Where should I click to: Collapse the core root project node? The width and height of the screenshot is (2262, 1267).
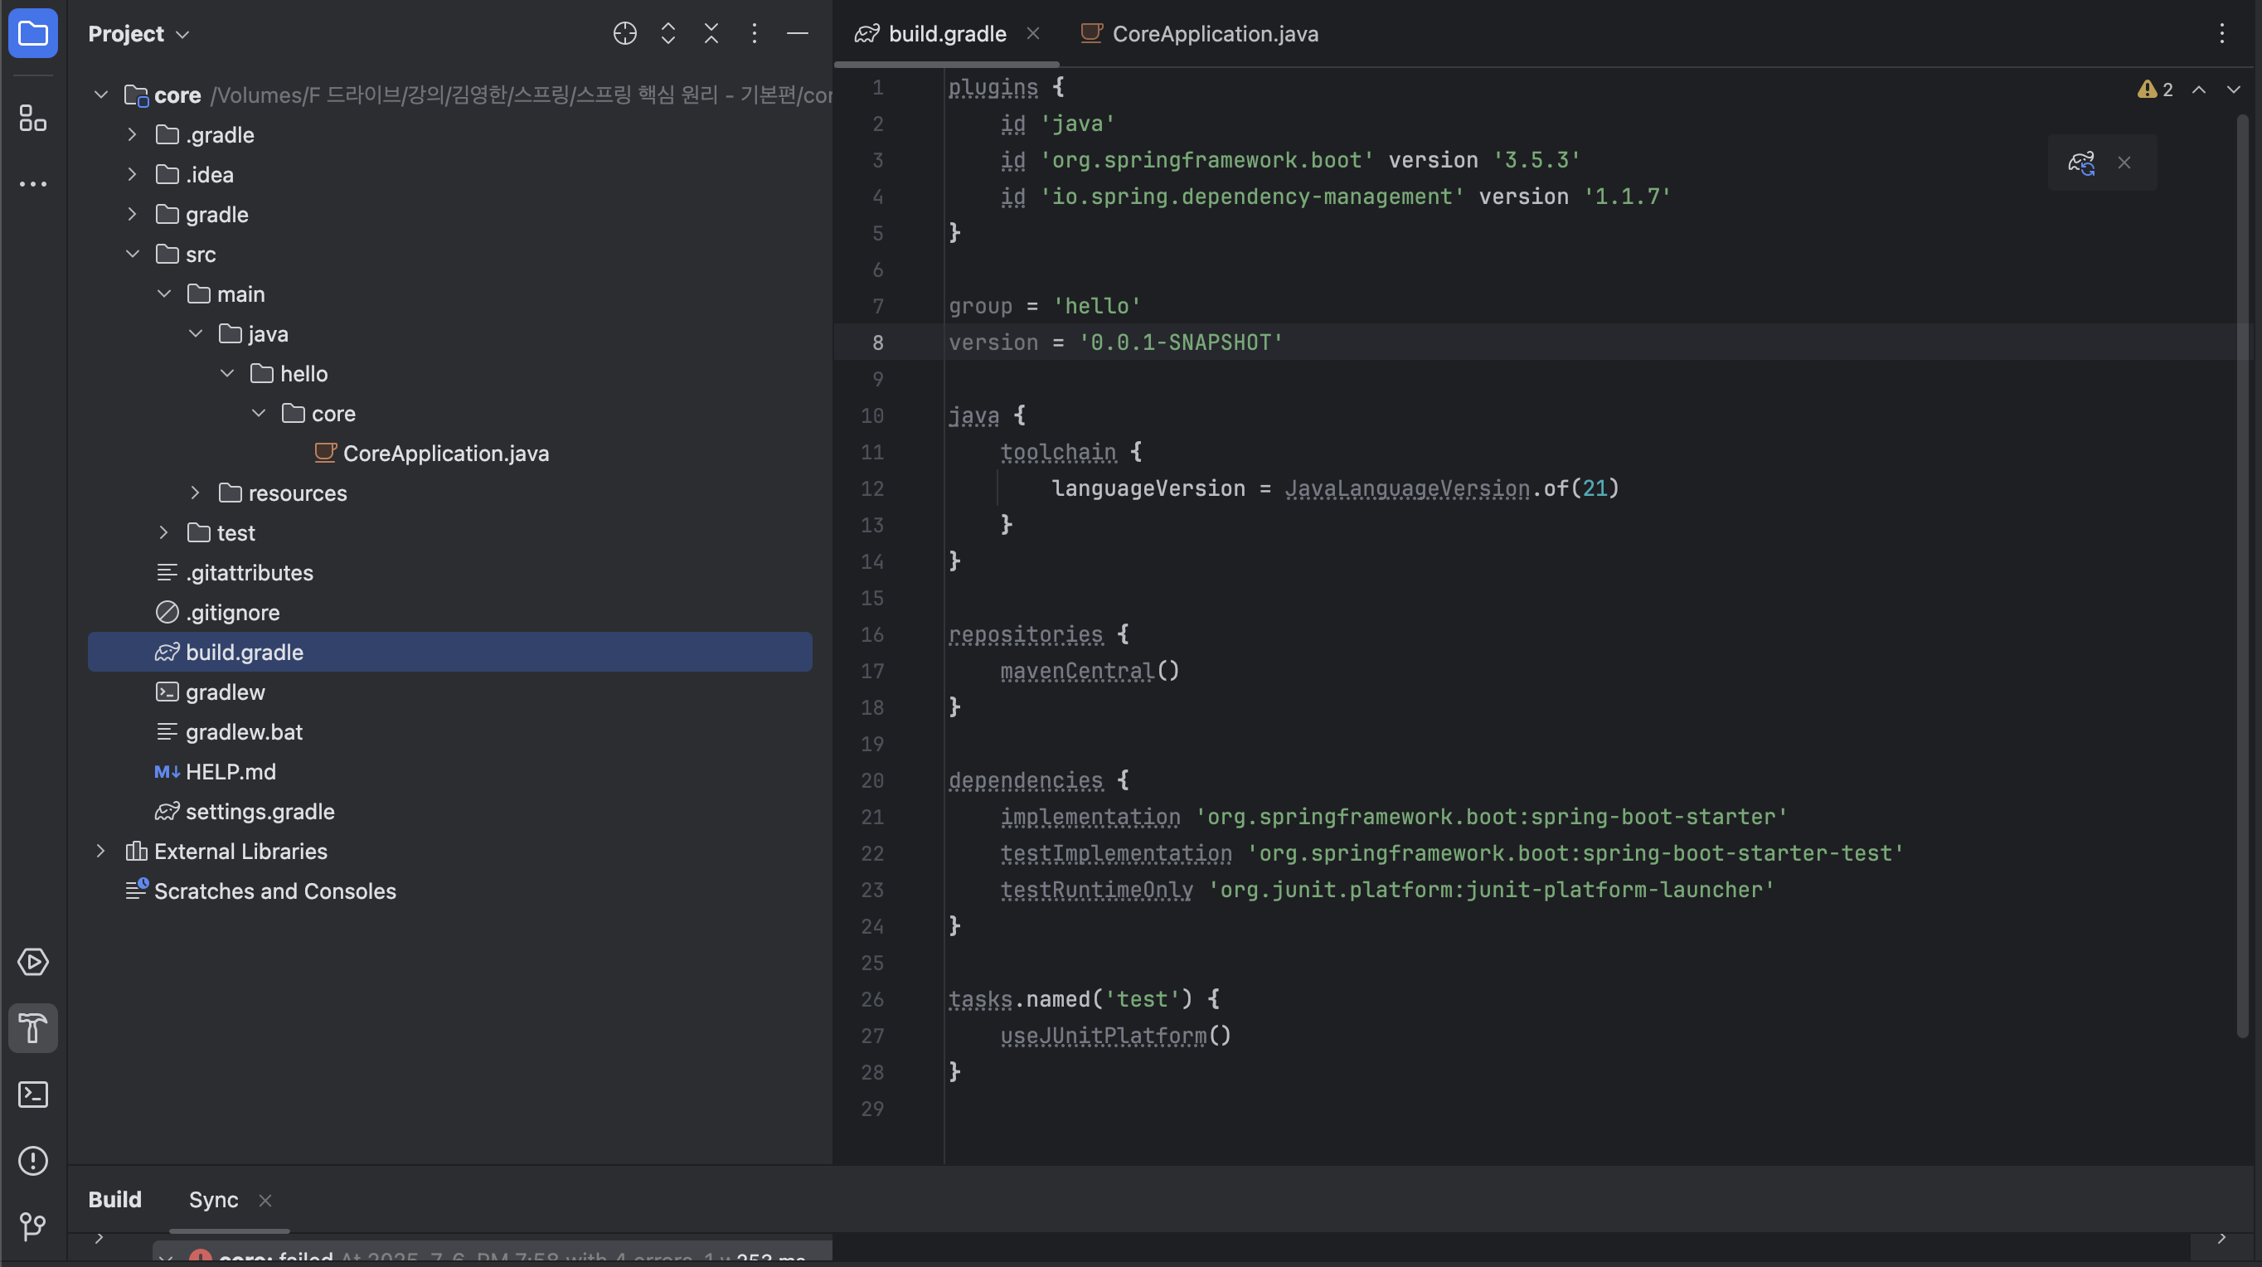coord(101,94)
